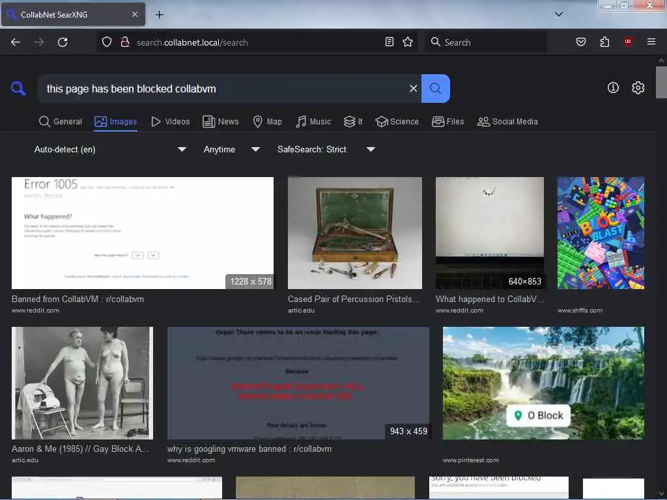Open 'Sorry, you have been blocked' image
Viewport: 667px width, 500px height.
point(498,487)
